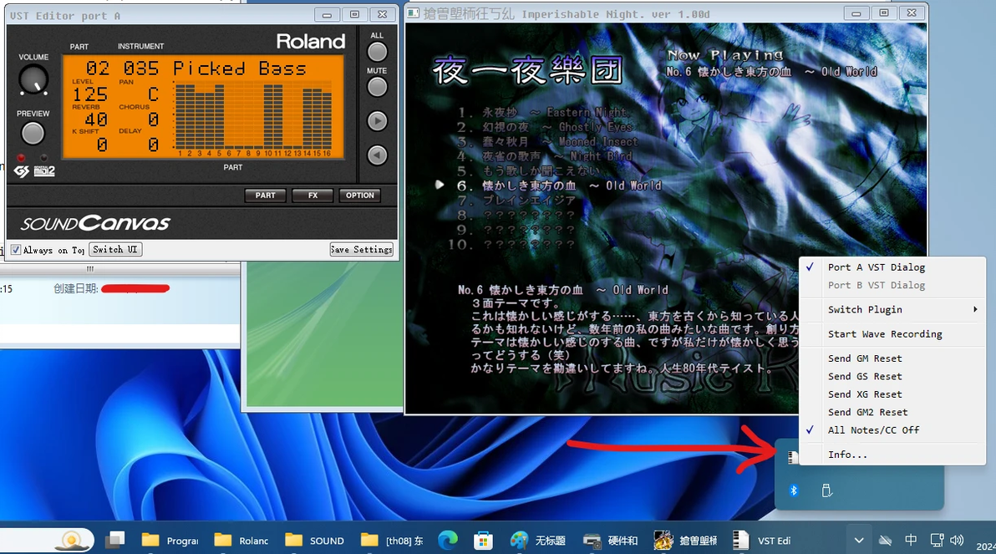This screenshot has width=996, height=554.
Task: Open the SOUND folder taskbar item
Action: coord(314,541)
